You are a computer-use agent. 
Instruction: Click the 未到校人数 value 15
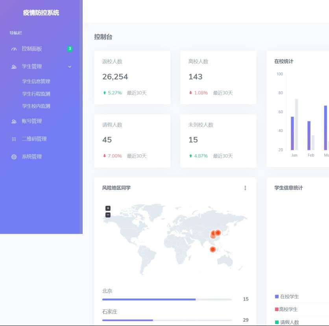click(193, 140)
